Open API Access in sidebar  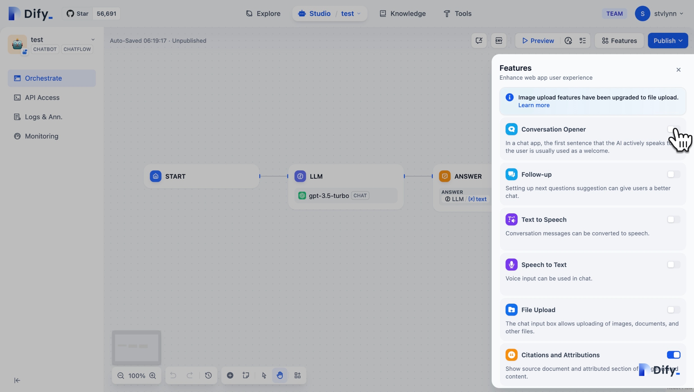coord(42,97)
